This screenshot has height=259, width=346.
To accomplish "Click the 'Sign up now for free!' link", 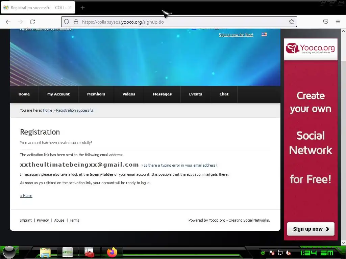I will coord(236,35).
